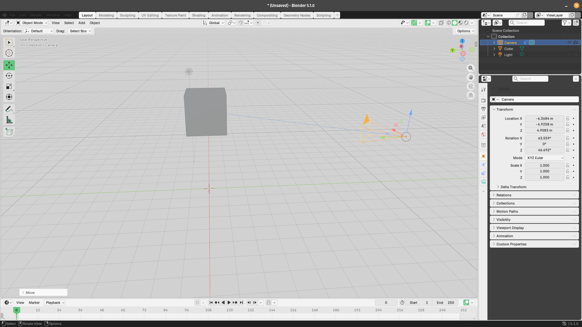
Task: Toggle lock on Location X
Action: 567,118
